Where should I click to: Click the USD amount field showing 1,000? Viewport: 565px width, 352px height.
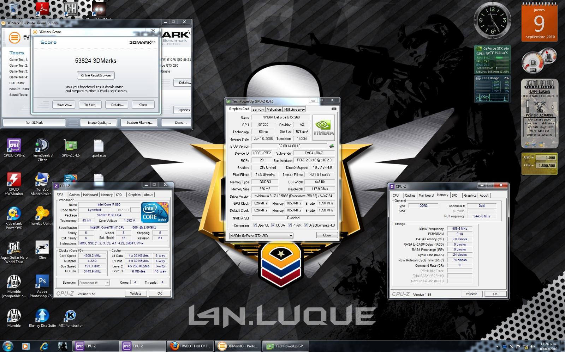(547, 158)
